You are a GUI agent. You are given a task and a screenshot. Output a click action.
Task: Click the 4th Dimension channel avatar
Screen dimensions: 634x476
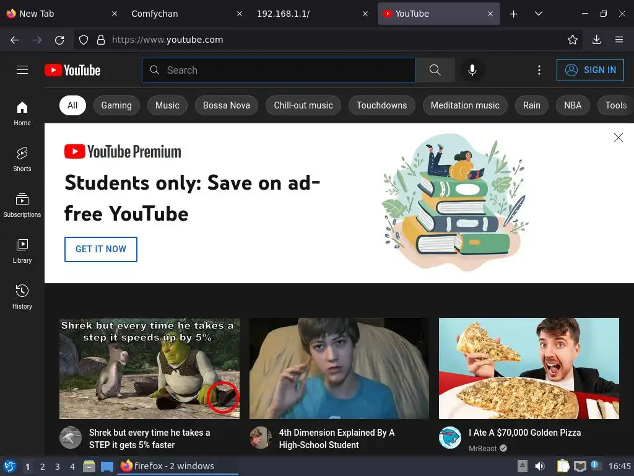261,438
